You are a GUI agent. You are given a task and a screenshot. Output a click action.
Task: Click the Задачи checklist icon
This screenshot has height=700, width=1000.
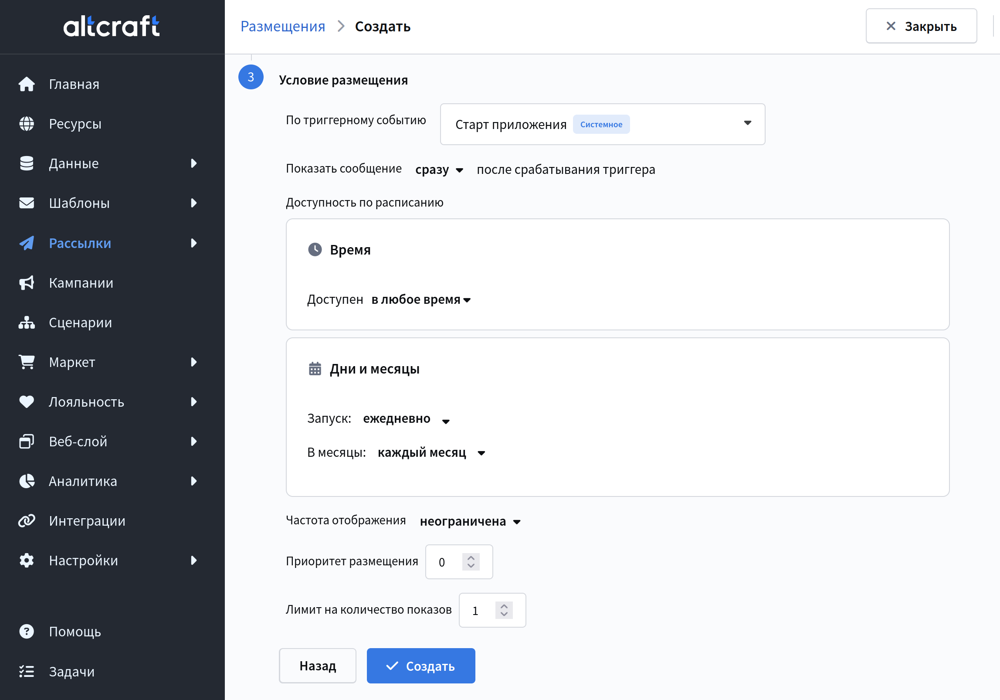(27, 671)
